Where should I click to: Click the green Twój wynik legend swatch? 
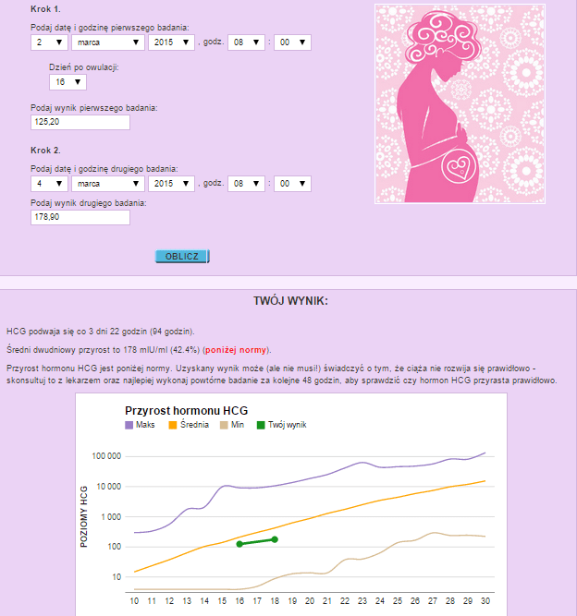tap(263, 425)
